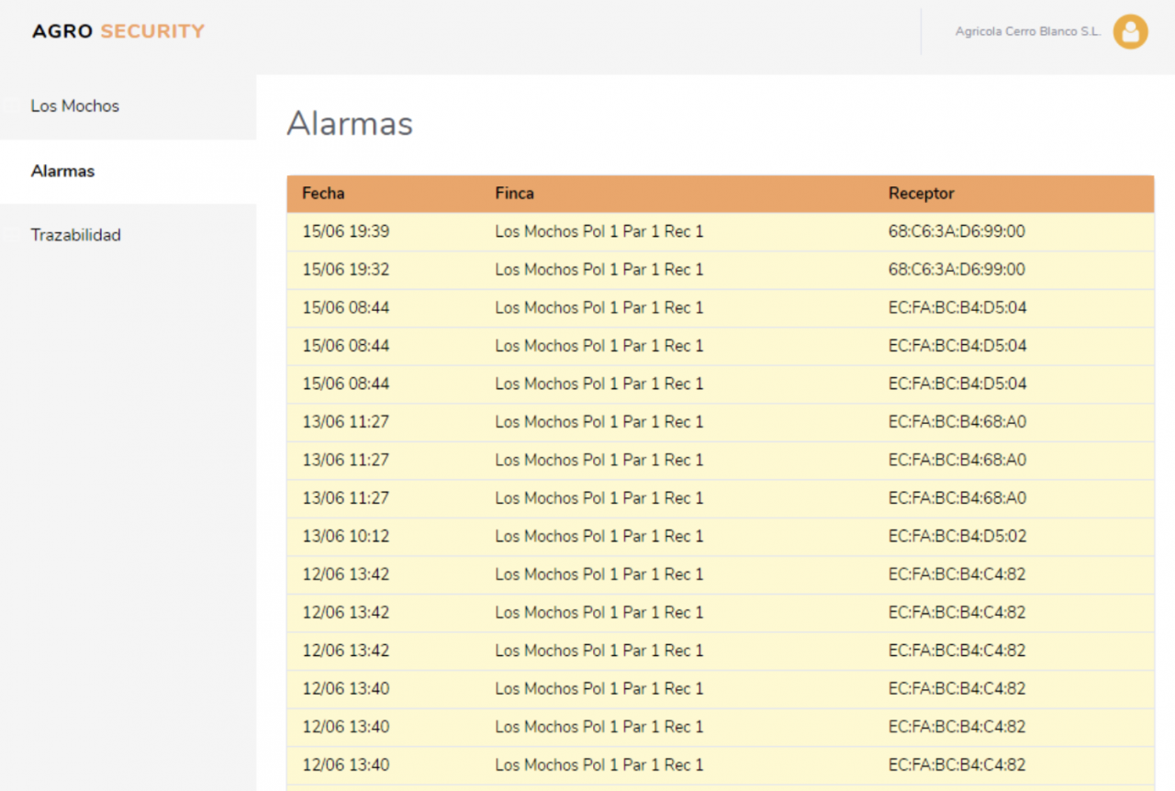The image size is (1175, 791).
Task: Open the user profile avatar icon
Action: (x=1130, y=31)
